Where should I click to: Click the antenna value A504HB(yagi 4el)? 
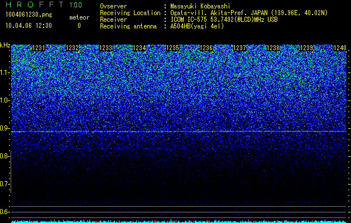click(197, 26)
